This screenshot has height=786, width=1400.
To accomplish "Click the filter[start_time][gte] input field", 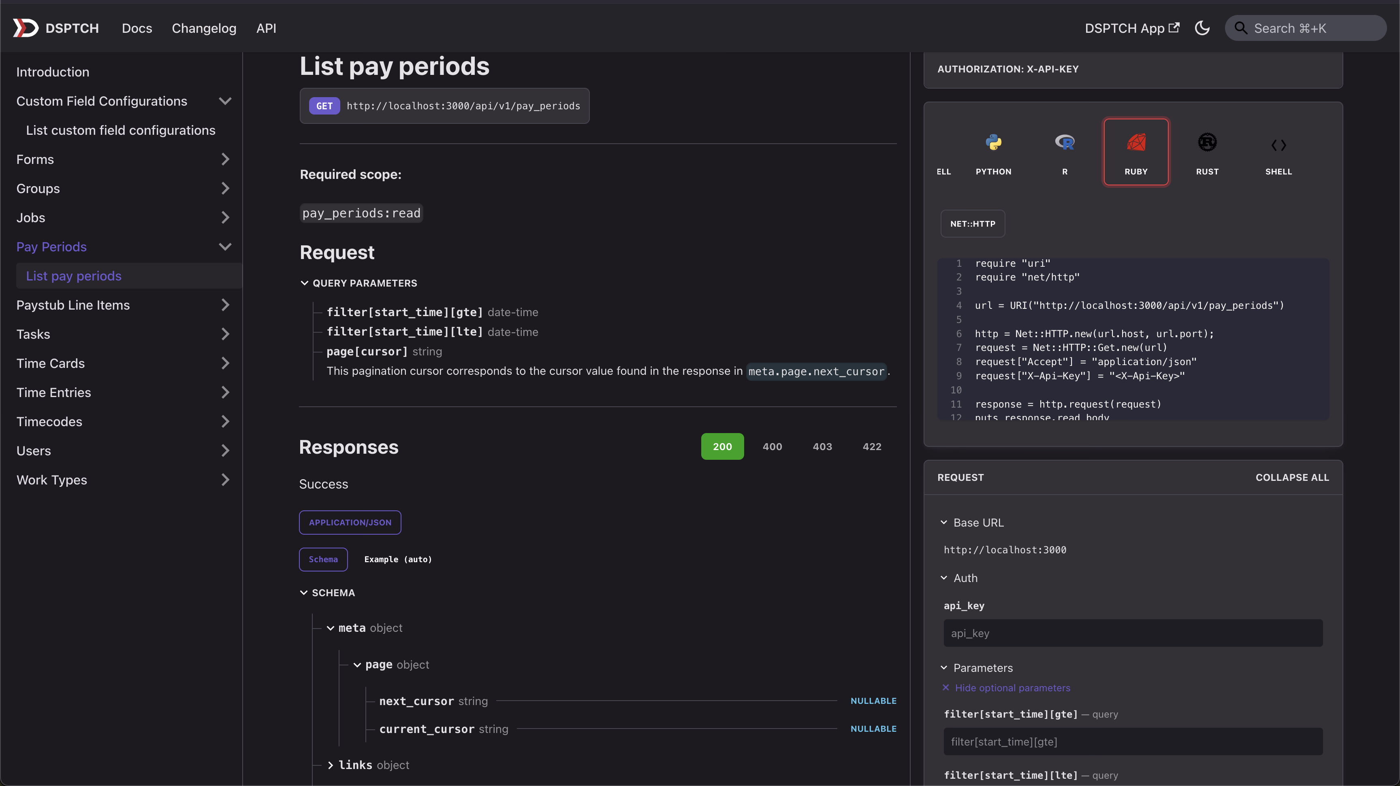I will pos(1133,741).
